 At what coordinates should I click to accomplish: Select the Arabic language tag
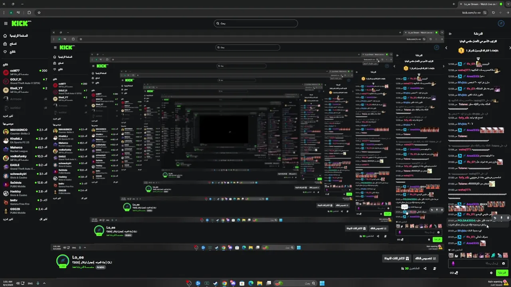pos(101,267)
